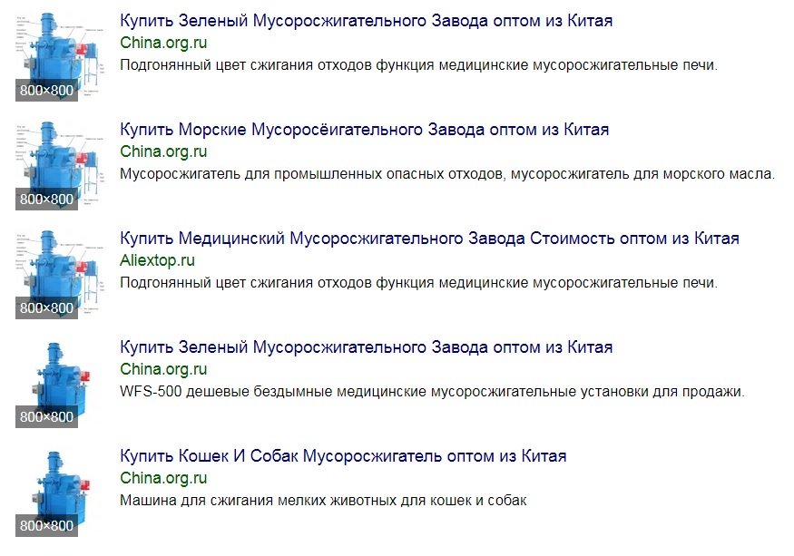The width and height of the screenshot is (794, 556).
Task: Visit the Aliextop.ru source link
Action: tap(157, 260)
